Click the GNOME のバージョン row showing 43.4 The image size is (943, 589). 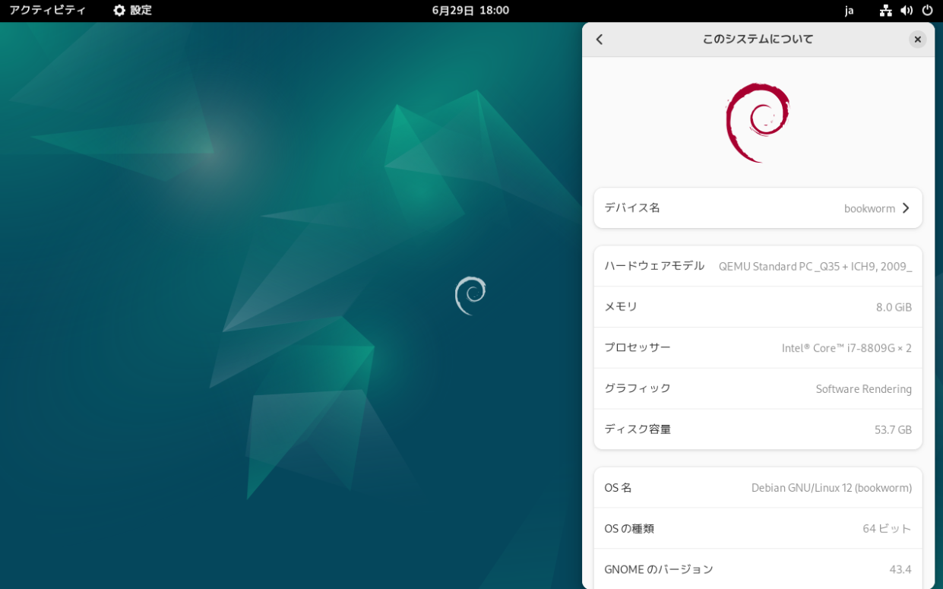[757, 568]
